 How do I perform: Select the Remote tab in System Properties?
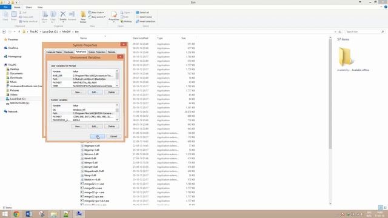(112, 52)
